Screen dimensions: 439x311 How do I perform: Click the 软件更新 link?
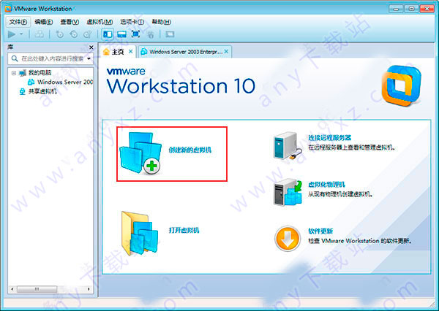coord(320,231)
